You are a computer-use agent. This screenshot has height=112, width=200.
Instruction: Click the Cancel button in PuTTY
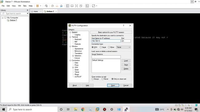tap(126, 85)
